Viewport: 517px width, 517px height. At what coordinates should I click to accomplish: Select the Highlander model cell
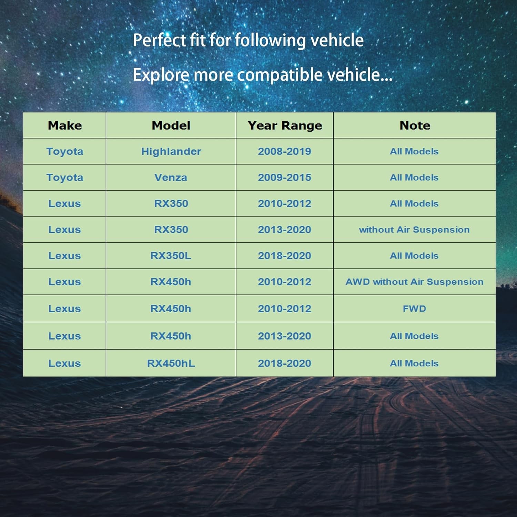coord(171,151)
